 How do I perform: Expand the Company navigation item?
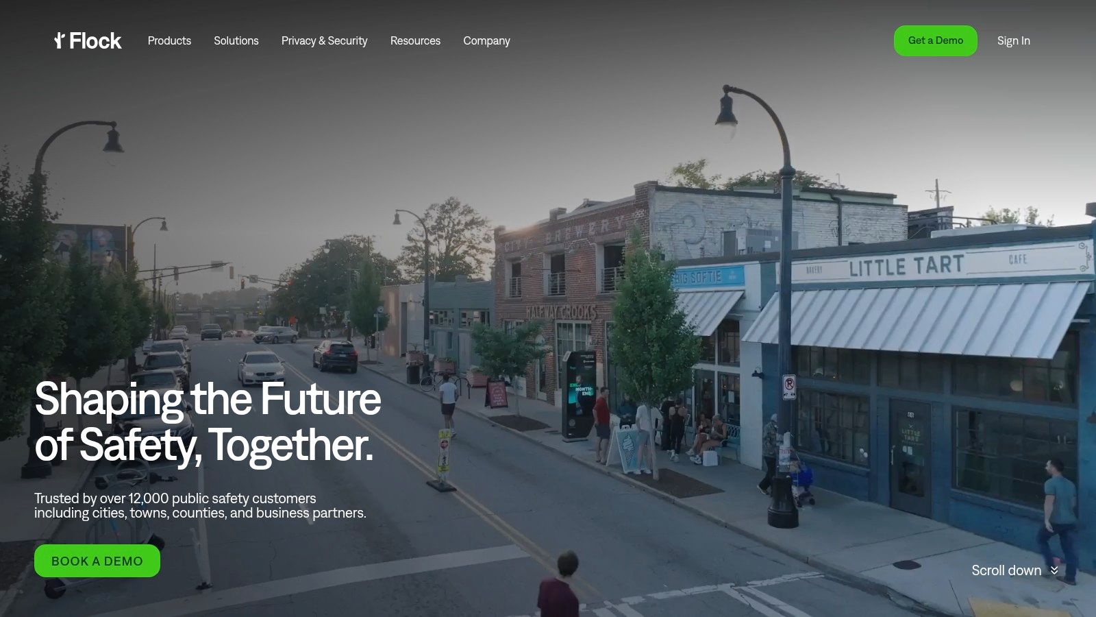tap(486, 40)
